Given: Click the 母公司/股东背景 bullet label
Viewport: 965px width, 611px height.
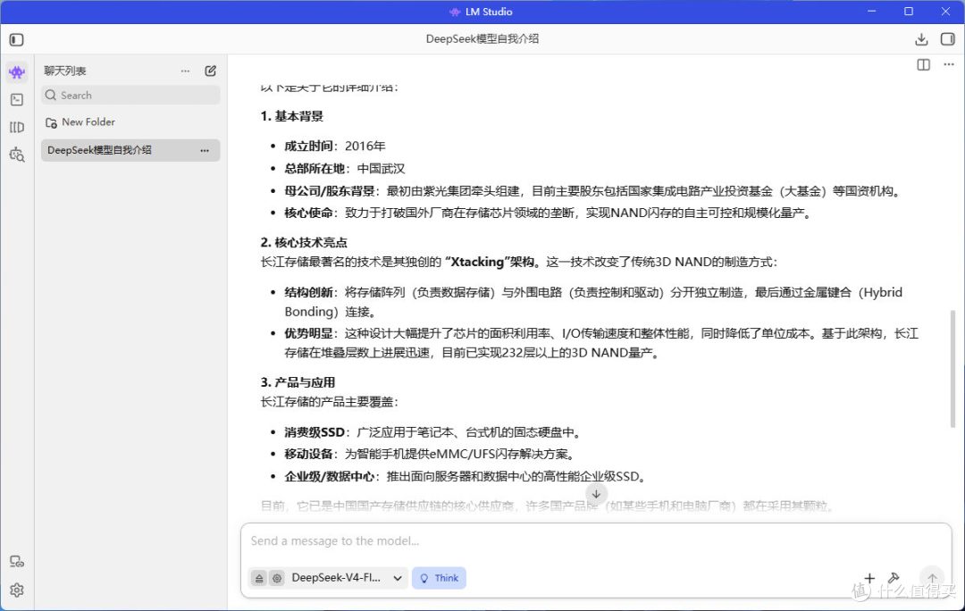Looking at the screenshot, I should [x=329, y=191].
